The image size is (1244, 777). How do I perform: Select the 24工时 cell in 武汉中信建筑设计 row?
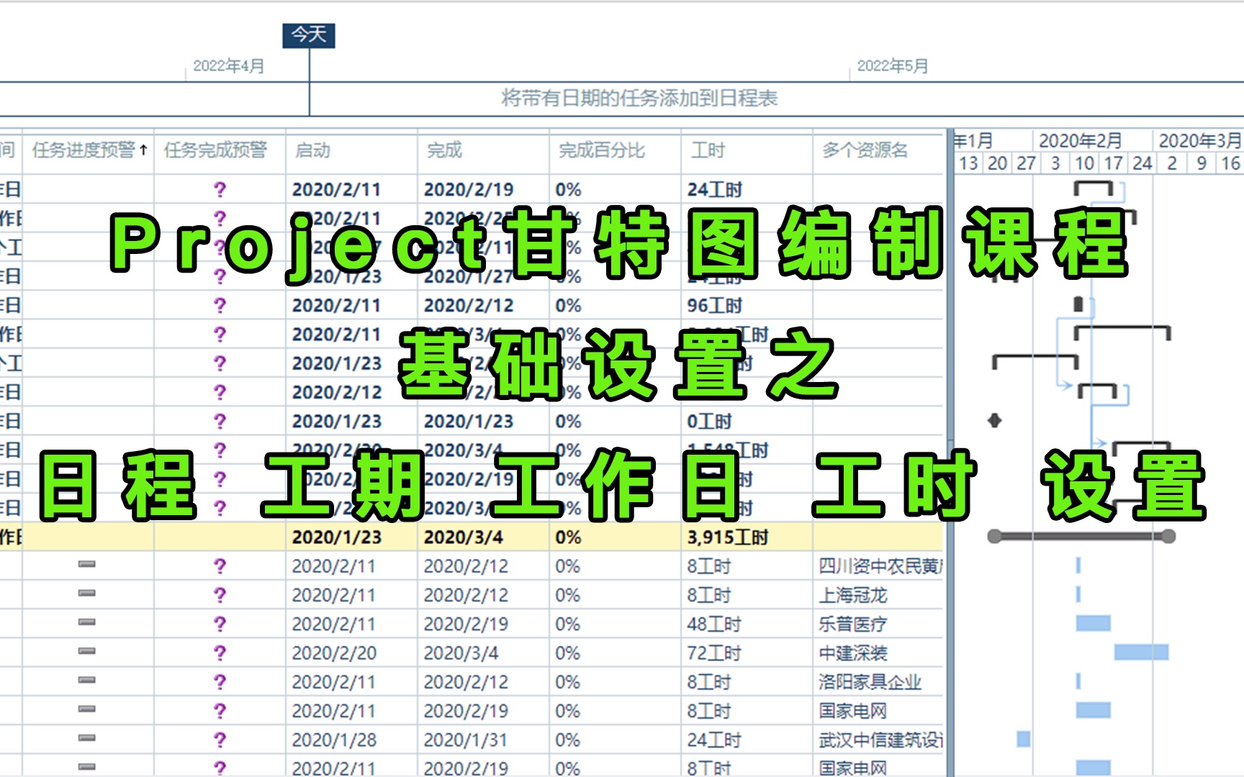point(747,740)
